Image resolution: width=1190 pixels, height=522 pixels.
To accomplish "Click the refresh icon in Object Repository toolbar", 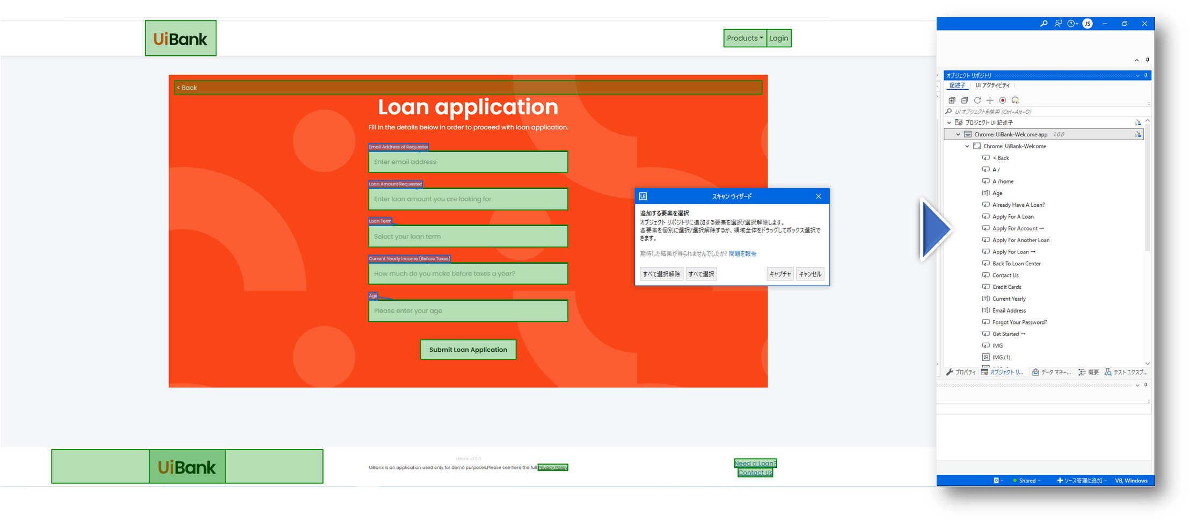I will [977, 100].
